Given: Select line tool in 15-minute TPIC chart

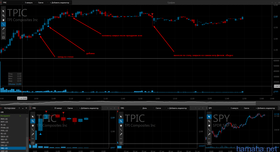Looking at the screenshot, I should click(33, 130).
